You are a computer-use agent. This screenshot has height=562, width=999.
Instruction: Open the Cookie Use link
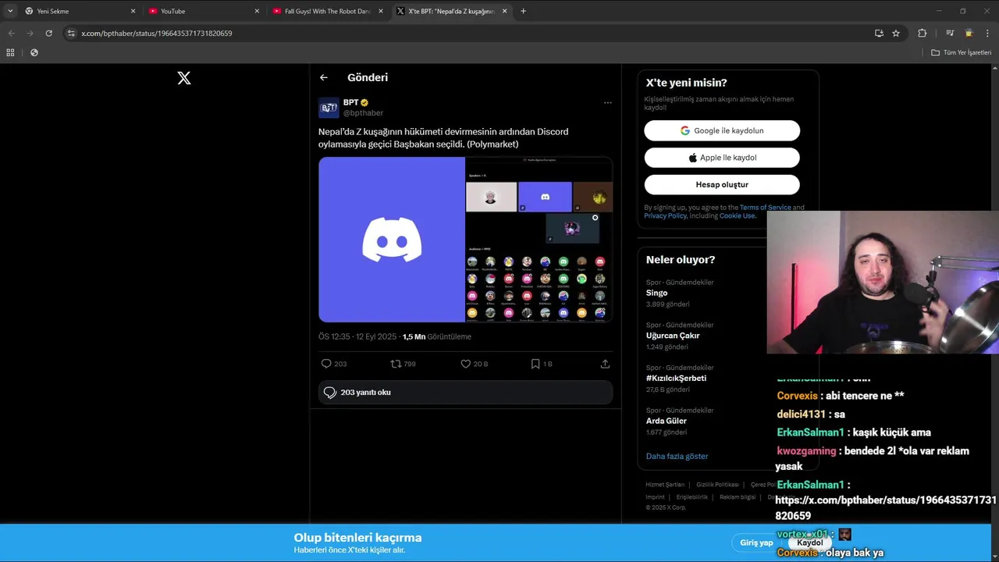click(x=738, y=215)
